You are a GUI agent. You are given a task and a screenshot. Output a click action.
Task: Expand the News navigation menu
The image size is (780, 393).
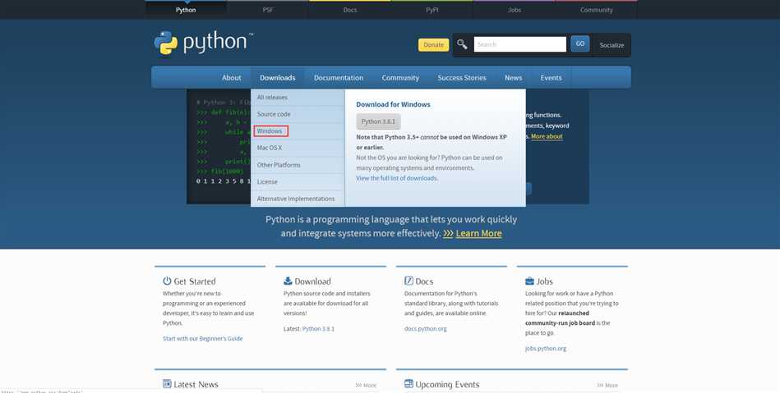(x=514, y=77)
